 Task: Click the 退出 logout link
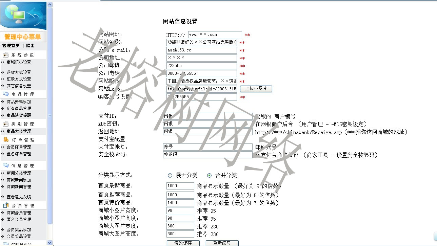30,46
